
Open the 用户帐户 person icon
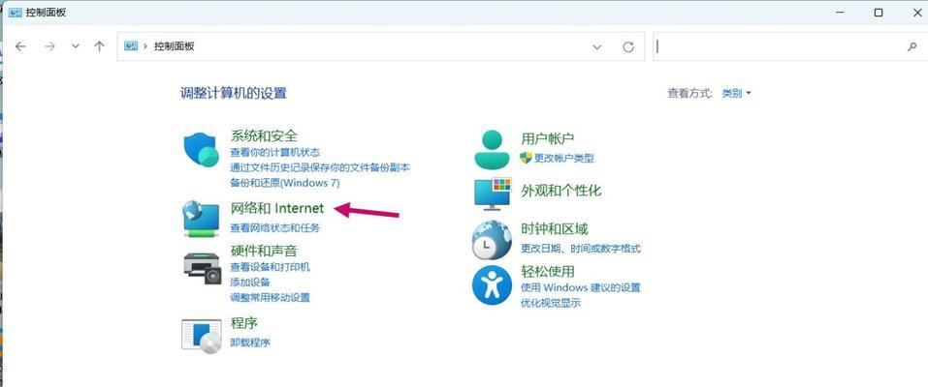click(x=492, y=149)
